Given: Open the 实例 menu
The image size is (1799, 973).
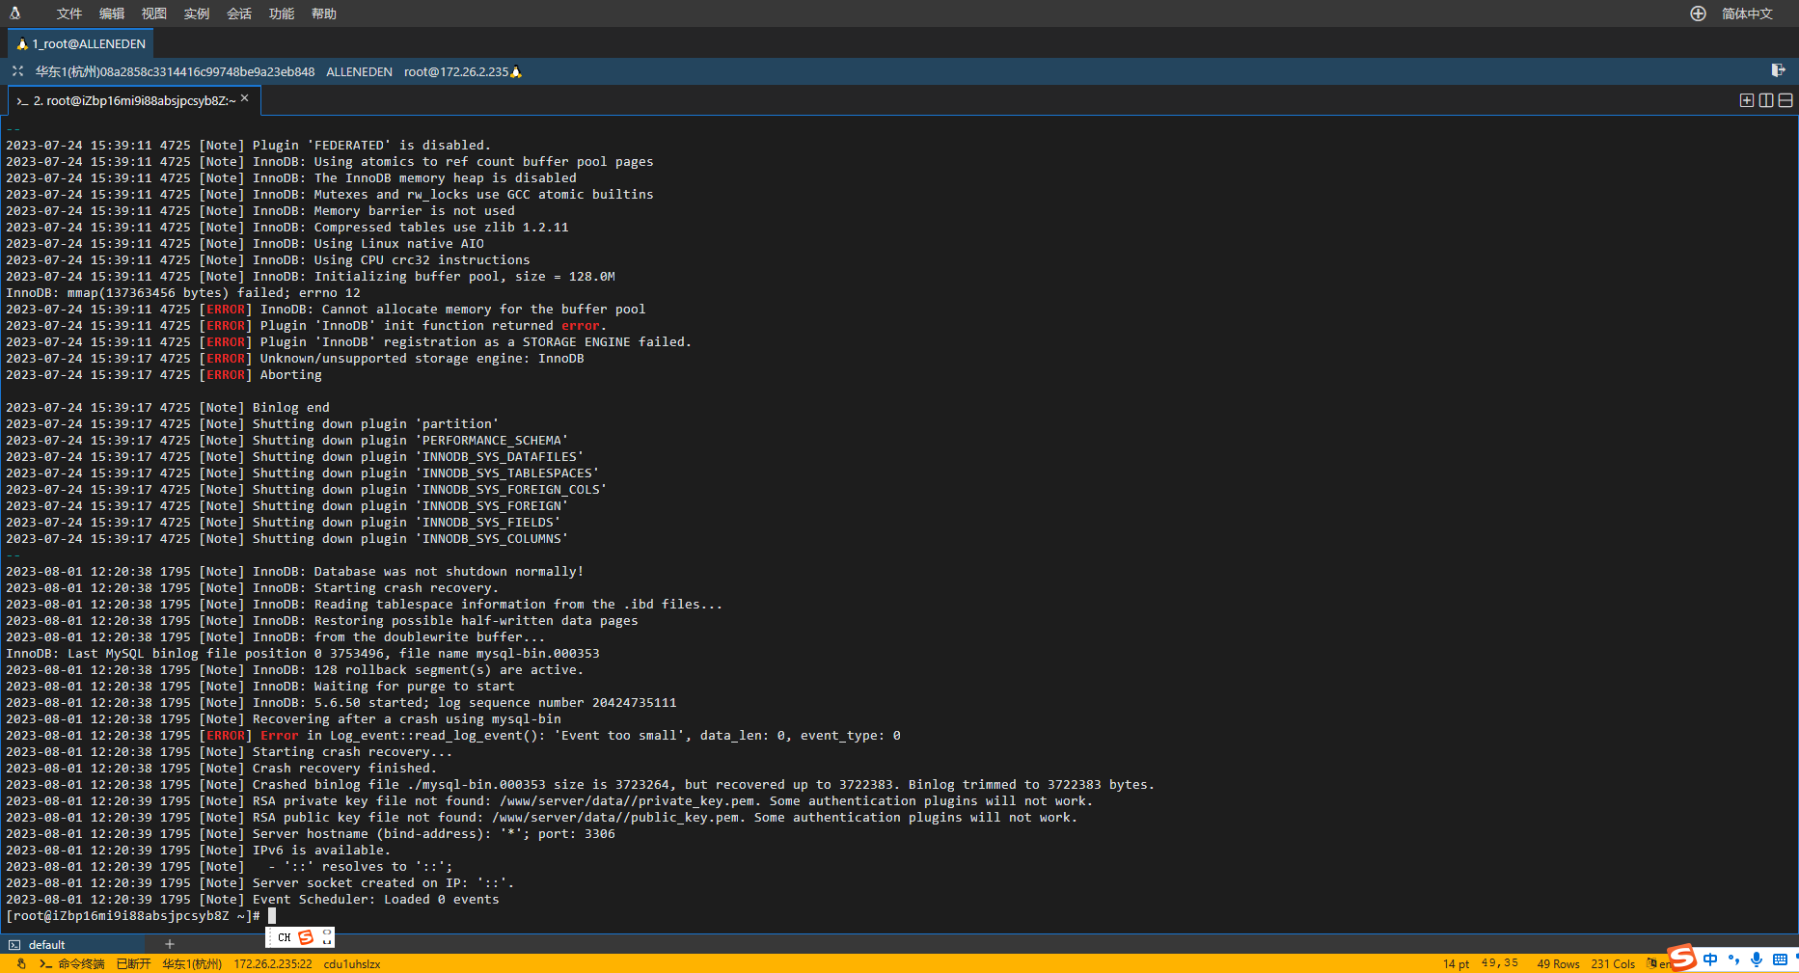Looking at the screenshot, I should pyautogui.click(x=197, y=14).
